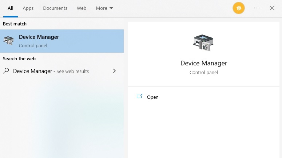Click the Search the web heading

[x=19, y=59]
